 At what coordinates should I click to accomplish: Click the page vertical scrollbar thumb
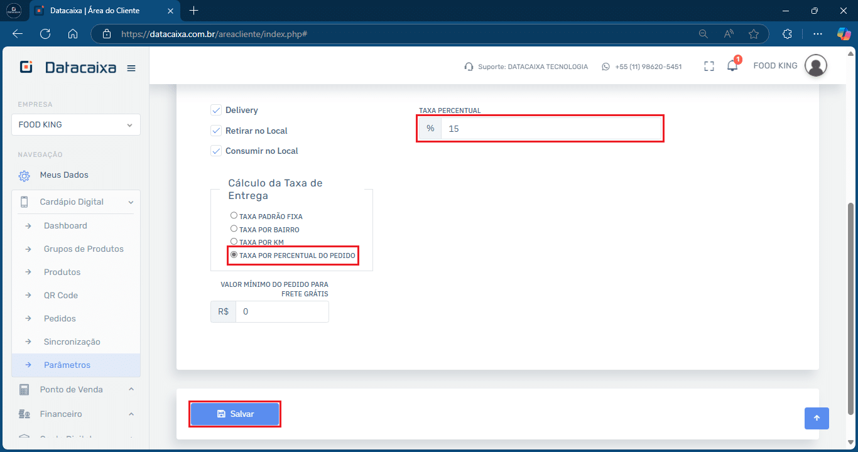tap(851, 308)
